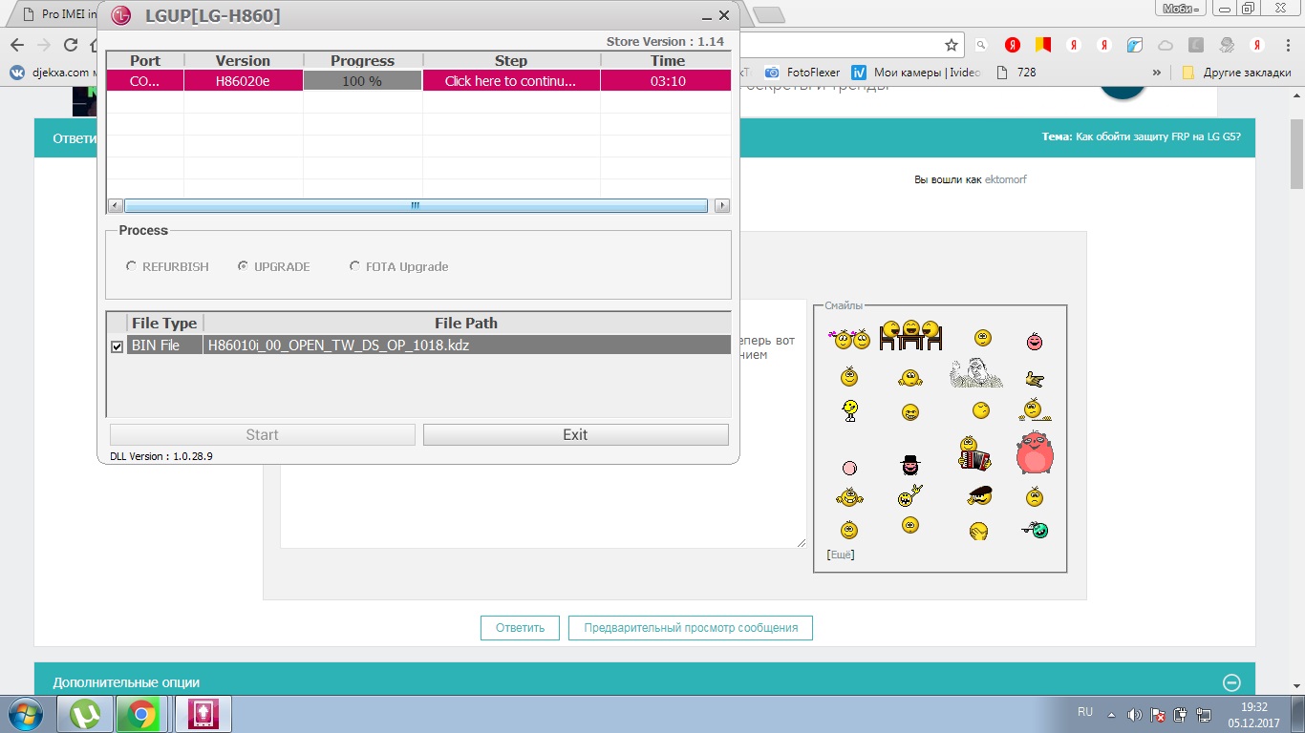1305x733 pixels.
Task: Click the volume speaker icon in system tray
Action: pyautogui.click(x=1133, y=714)
